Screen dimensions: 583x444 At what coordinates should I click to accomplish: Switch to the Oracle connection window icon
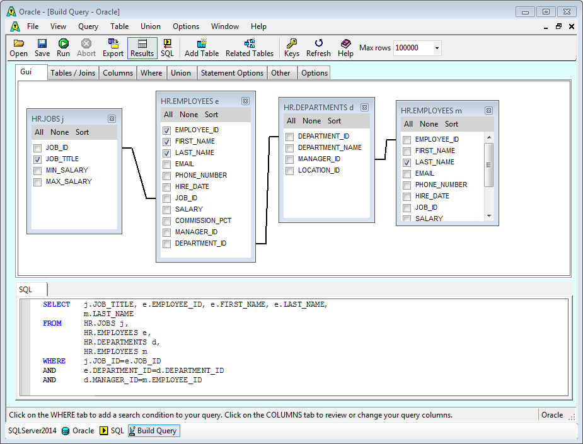pyautogui.click(x=78, y=431)
